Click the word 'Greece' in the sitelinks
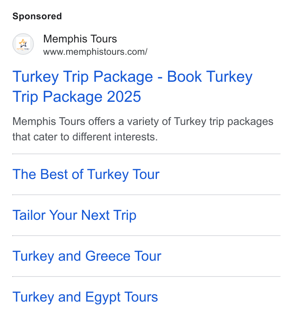 click(x=108, y=256)
